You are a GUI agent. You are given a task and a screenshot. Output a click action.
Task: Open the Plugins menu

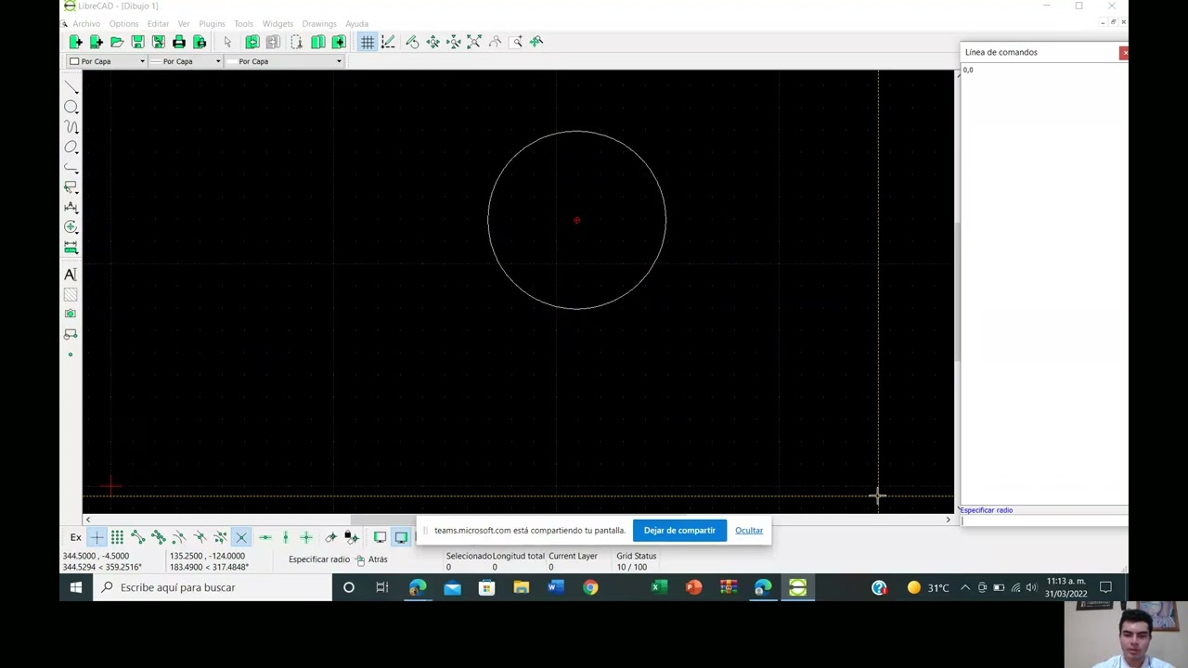point(212,24)
